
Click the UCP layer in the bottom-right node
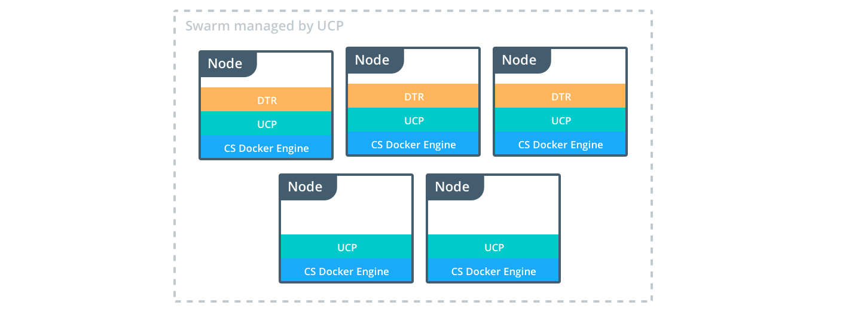[494, 247]
